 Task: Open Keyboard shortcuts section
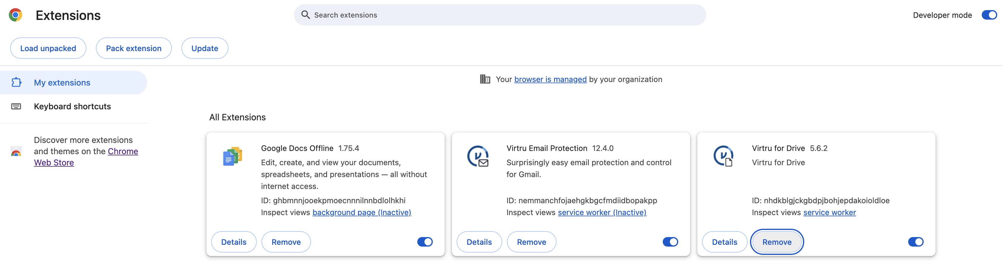coord(74,106)
